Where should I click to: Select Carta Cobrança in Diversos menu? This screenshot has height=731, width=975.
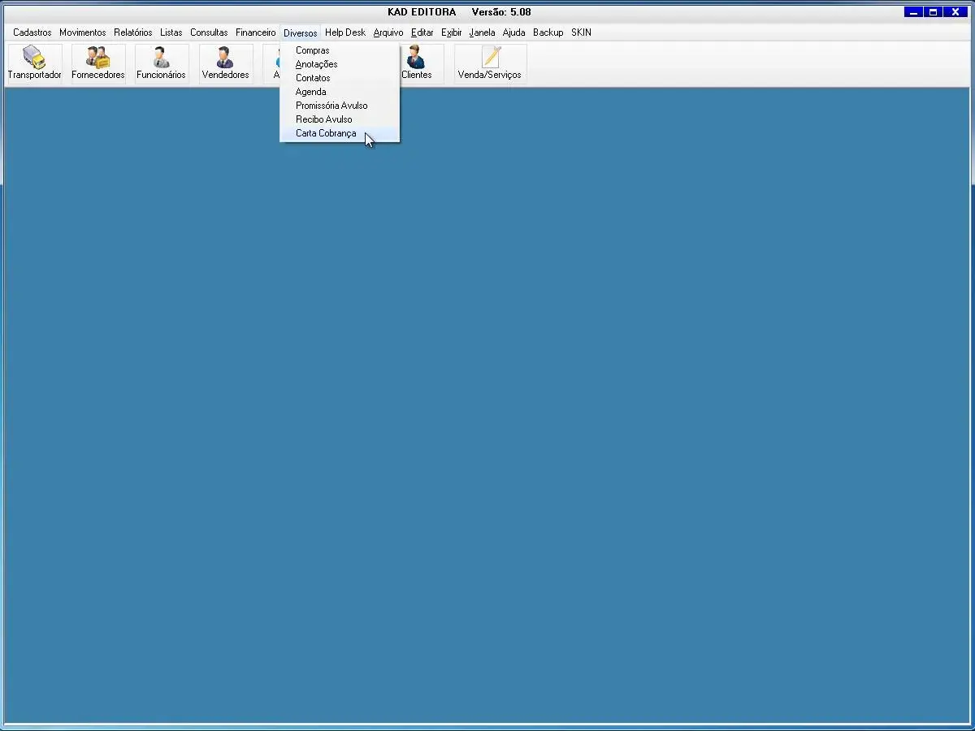pos(326,133)
